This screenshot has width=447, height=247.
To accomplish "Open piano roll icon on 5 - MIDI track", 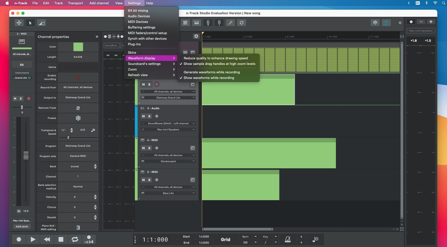I will coord(193,180).
